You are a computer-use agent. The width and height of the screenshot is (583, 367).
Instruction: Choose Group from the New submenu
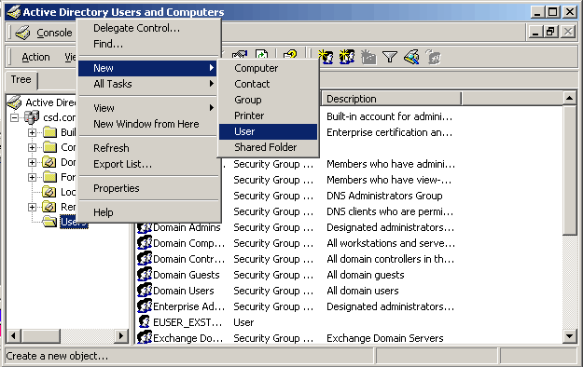268,100
